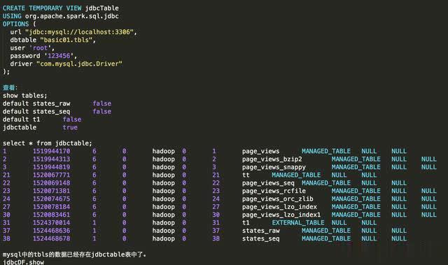Click the page_views_lzo_index1 table name
448x265 pixels.
[x=281, y=215]
